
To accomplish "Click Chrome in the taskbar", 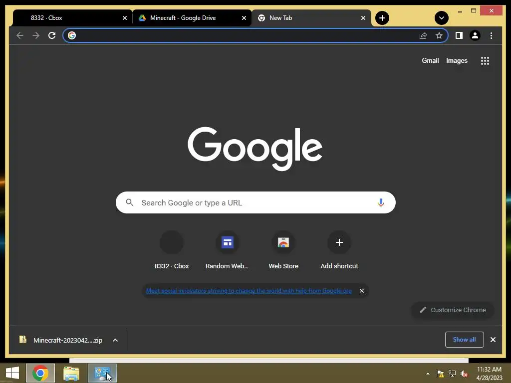I will click(40, 373).
